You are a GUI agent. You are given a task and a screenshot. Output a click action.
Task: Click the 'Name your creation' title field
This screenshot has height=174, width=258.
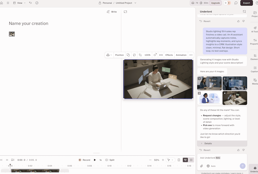[29, 23]
